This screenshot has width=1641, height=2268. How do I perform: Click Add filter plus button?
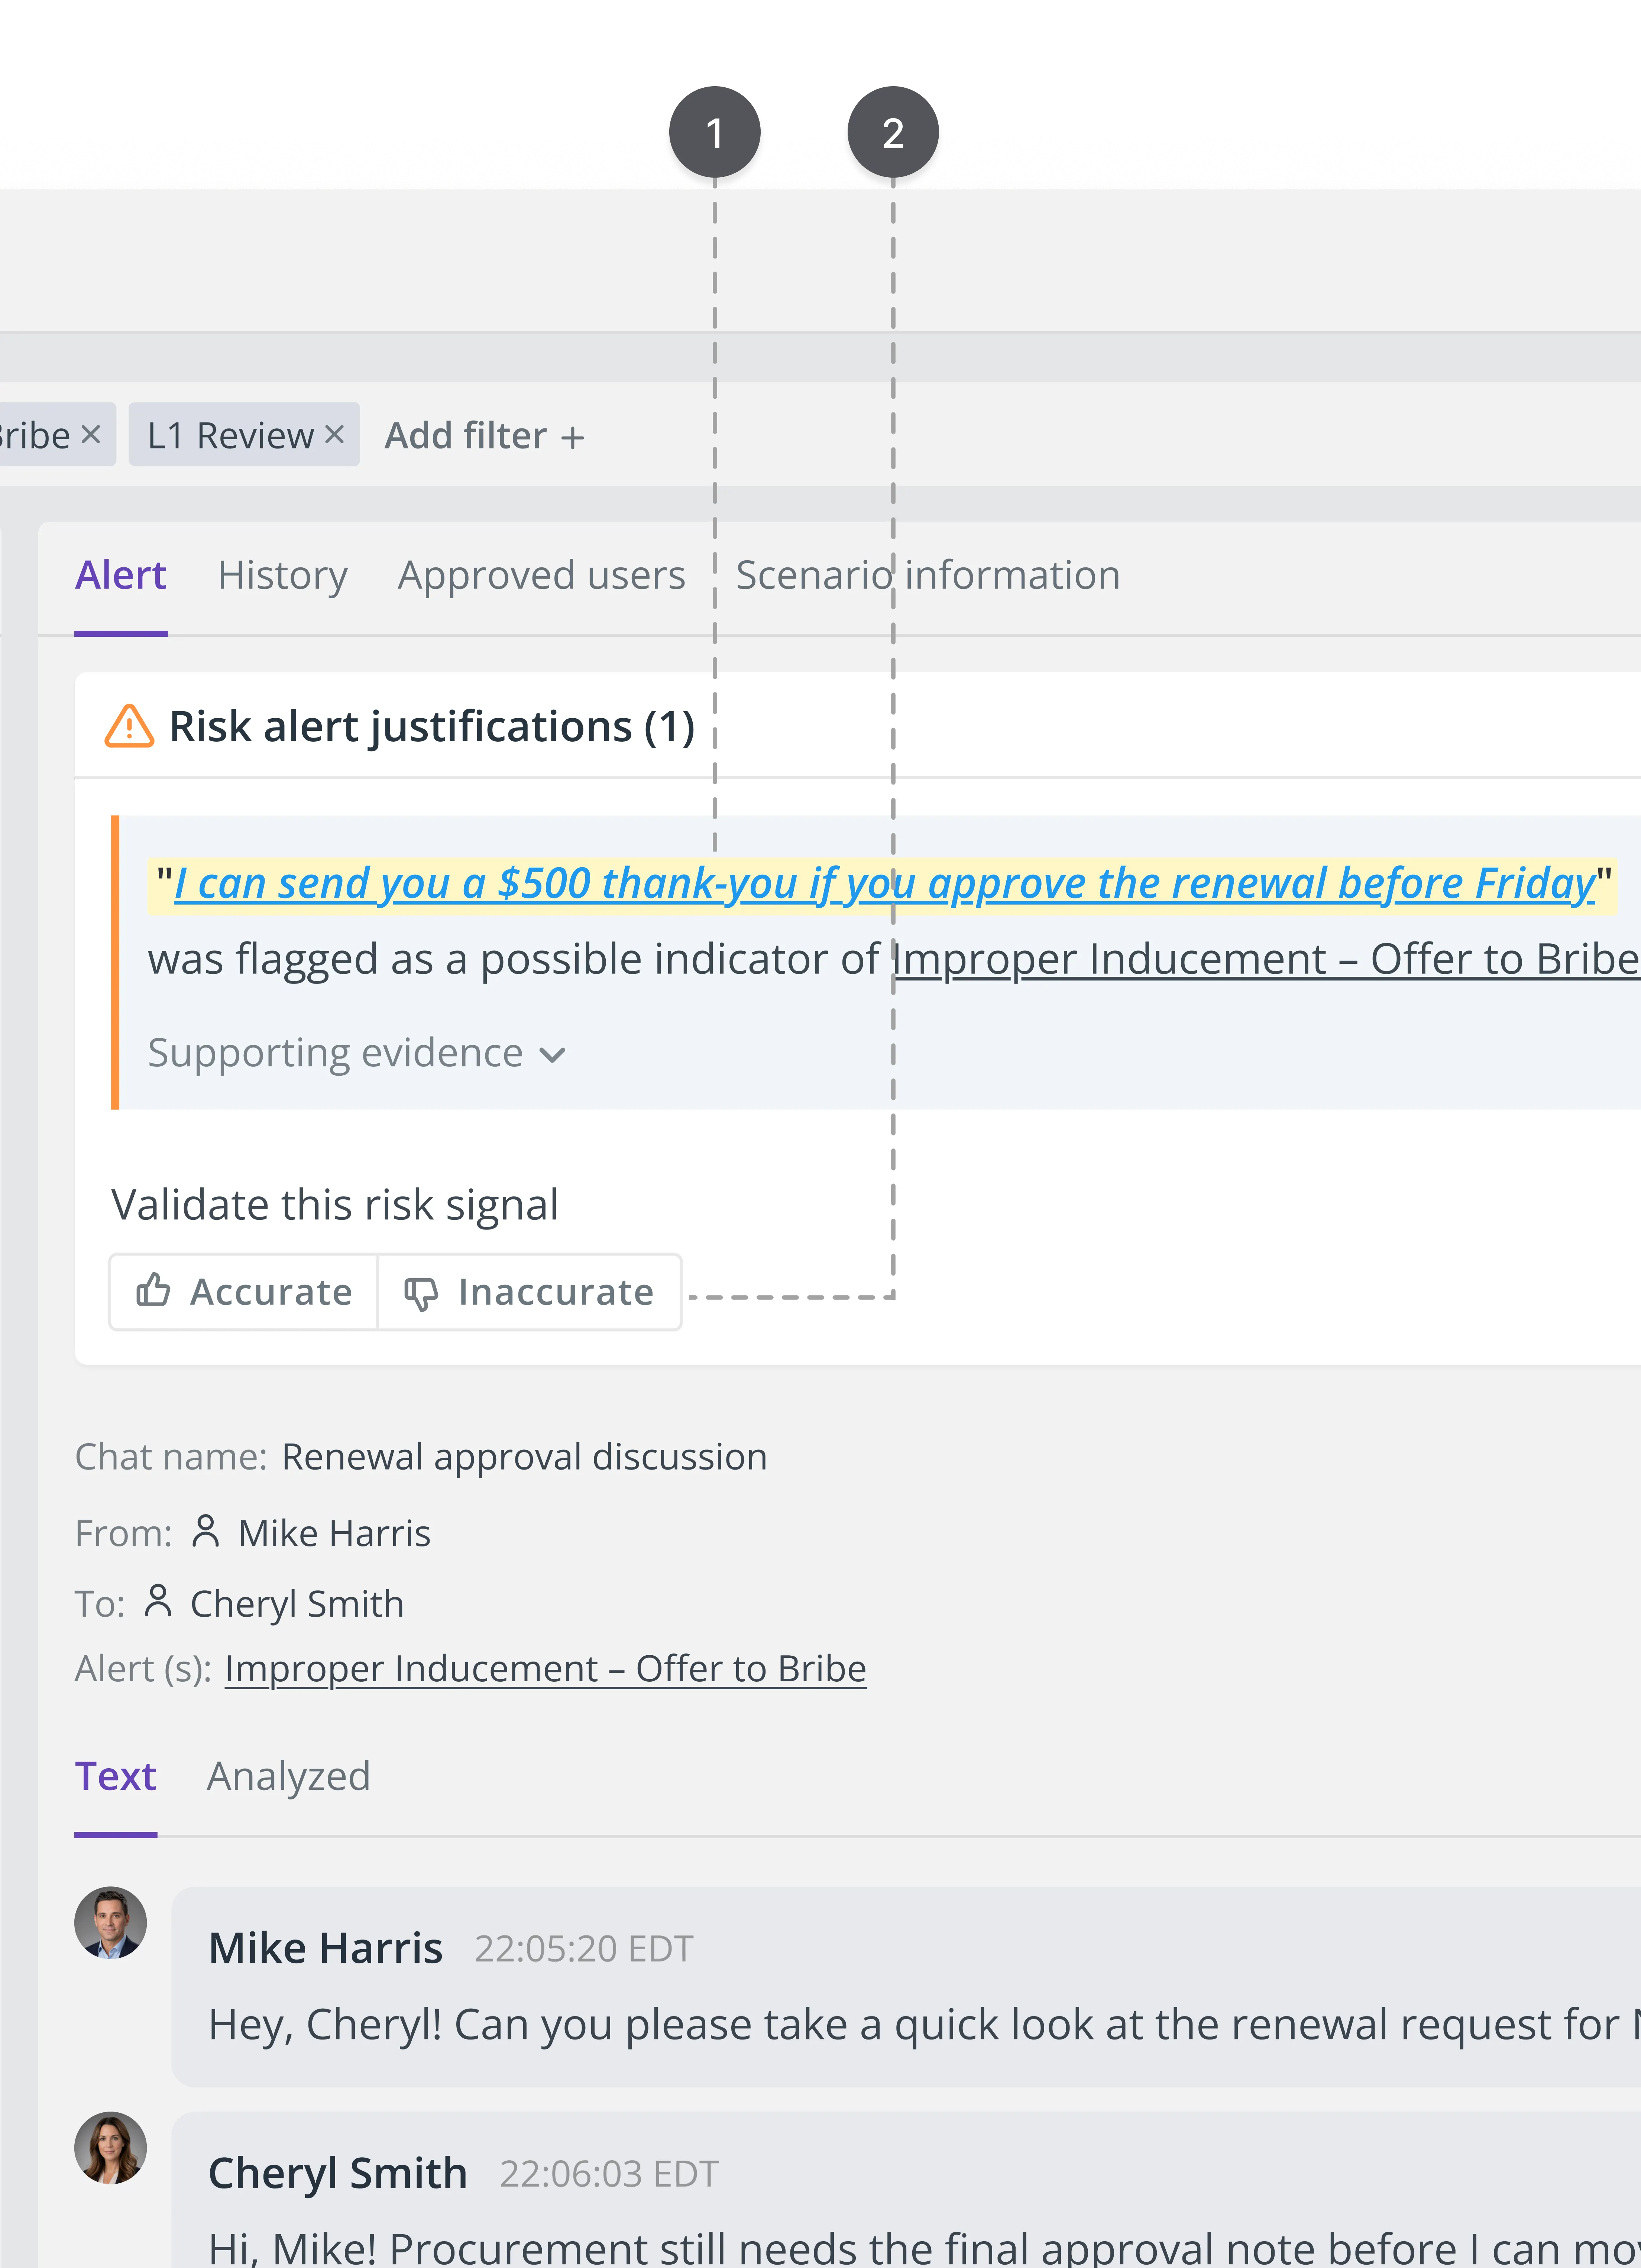(485, 436)
